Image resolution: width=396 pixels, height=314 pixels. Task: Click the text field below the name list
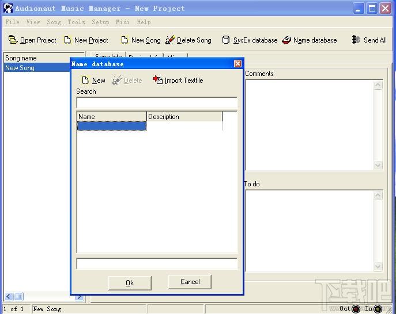(157, 263)
